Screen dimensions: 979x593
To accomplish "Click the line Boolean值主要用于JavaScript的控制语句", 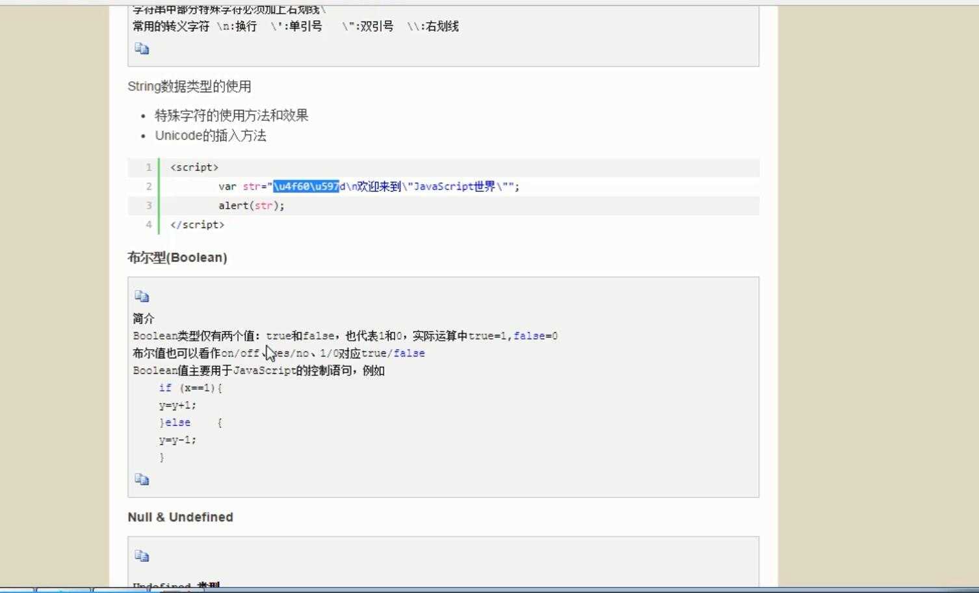I will pyautogui.click(x=259, y=371).
